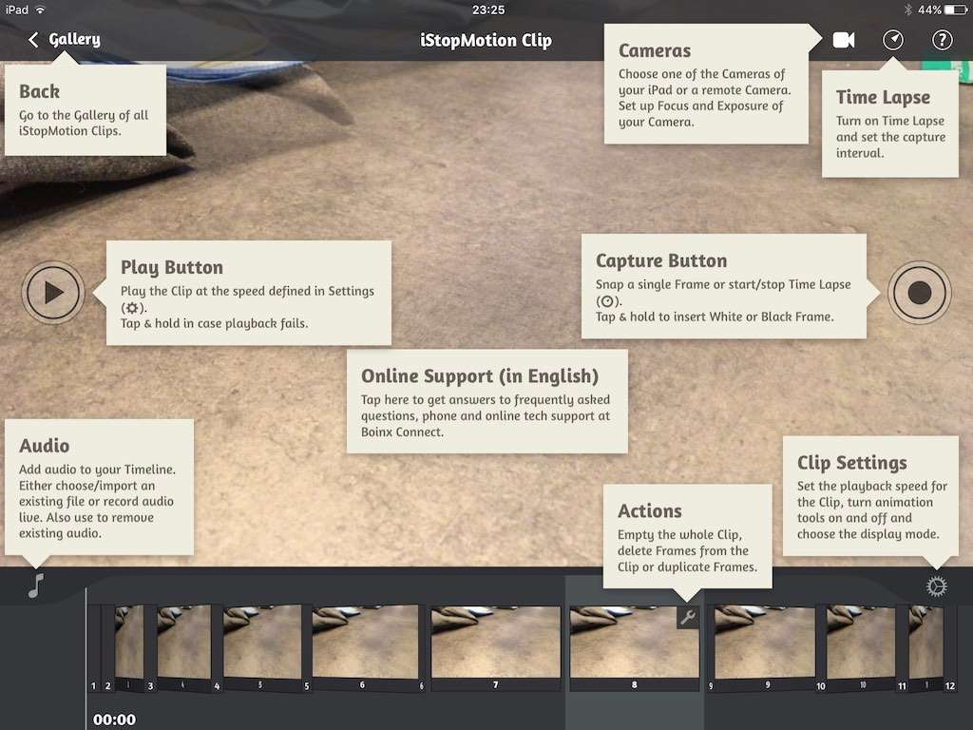Tap the Time Lapse tooltip heading
973x730 pixels.
(x=883, y=98)
